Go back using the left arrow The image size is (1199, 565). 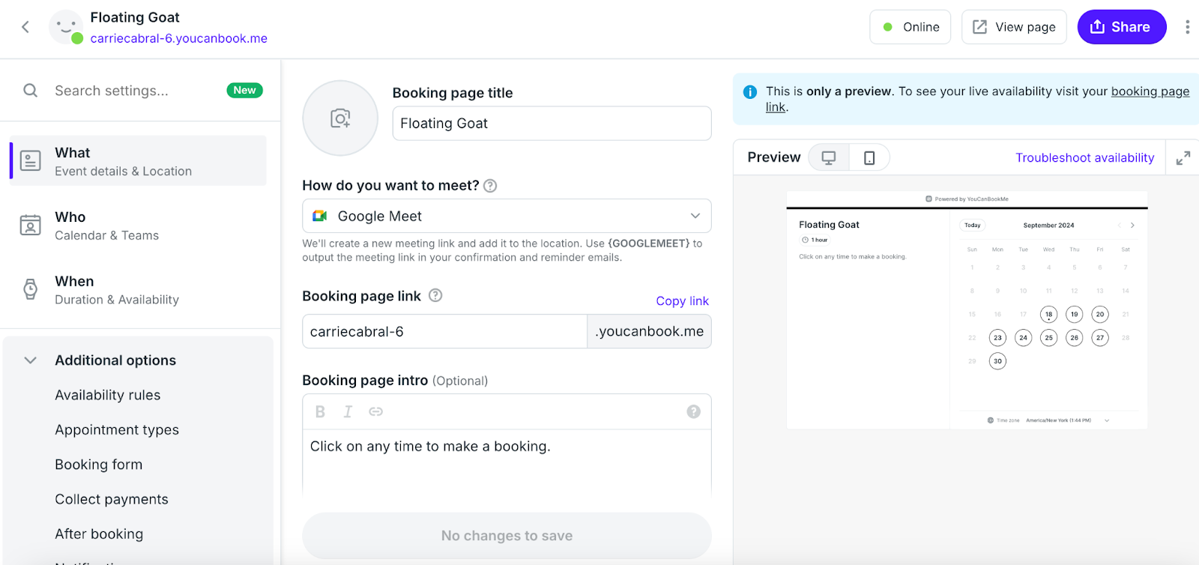point(25,27)
